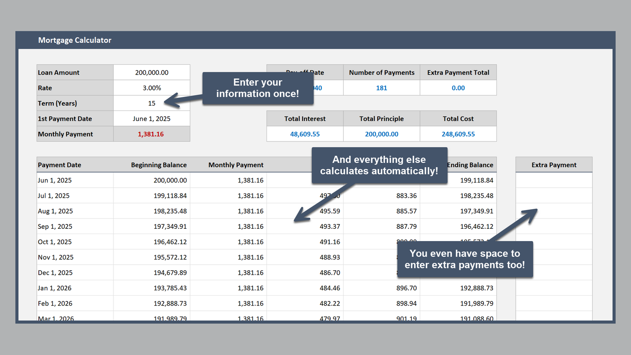Screen dimensions: 631x355
Task: Select Jul 1, 2025 beginning balance 199,118.84
Action: 152,196
